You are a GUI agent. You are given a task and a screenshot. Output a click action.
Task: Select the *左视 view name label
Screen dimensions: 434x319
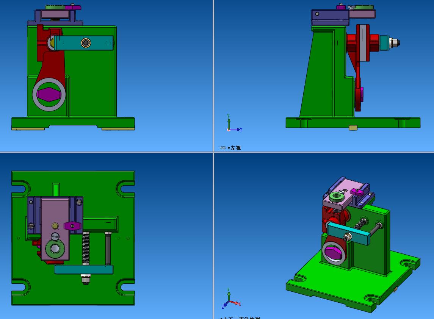coord(234,148)
